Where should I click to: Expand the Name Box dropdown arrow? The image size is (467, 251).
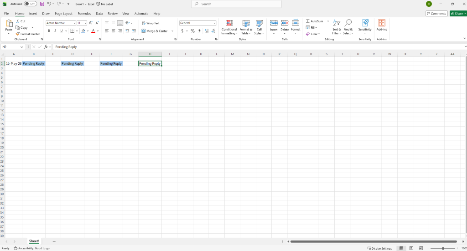point(21,47)
